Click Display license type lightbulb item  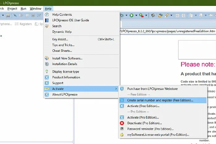[x=65, y=72]
